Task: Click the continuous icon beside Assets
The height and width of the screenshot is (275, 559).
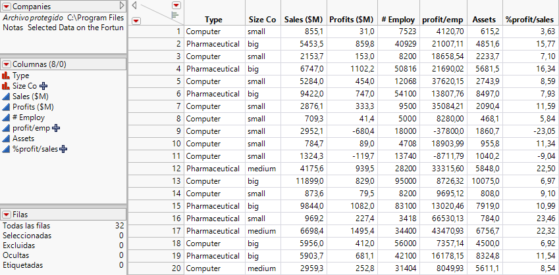Action: pos(6,139)
